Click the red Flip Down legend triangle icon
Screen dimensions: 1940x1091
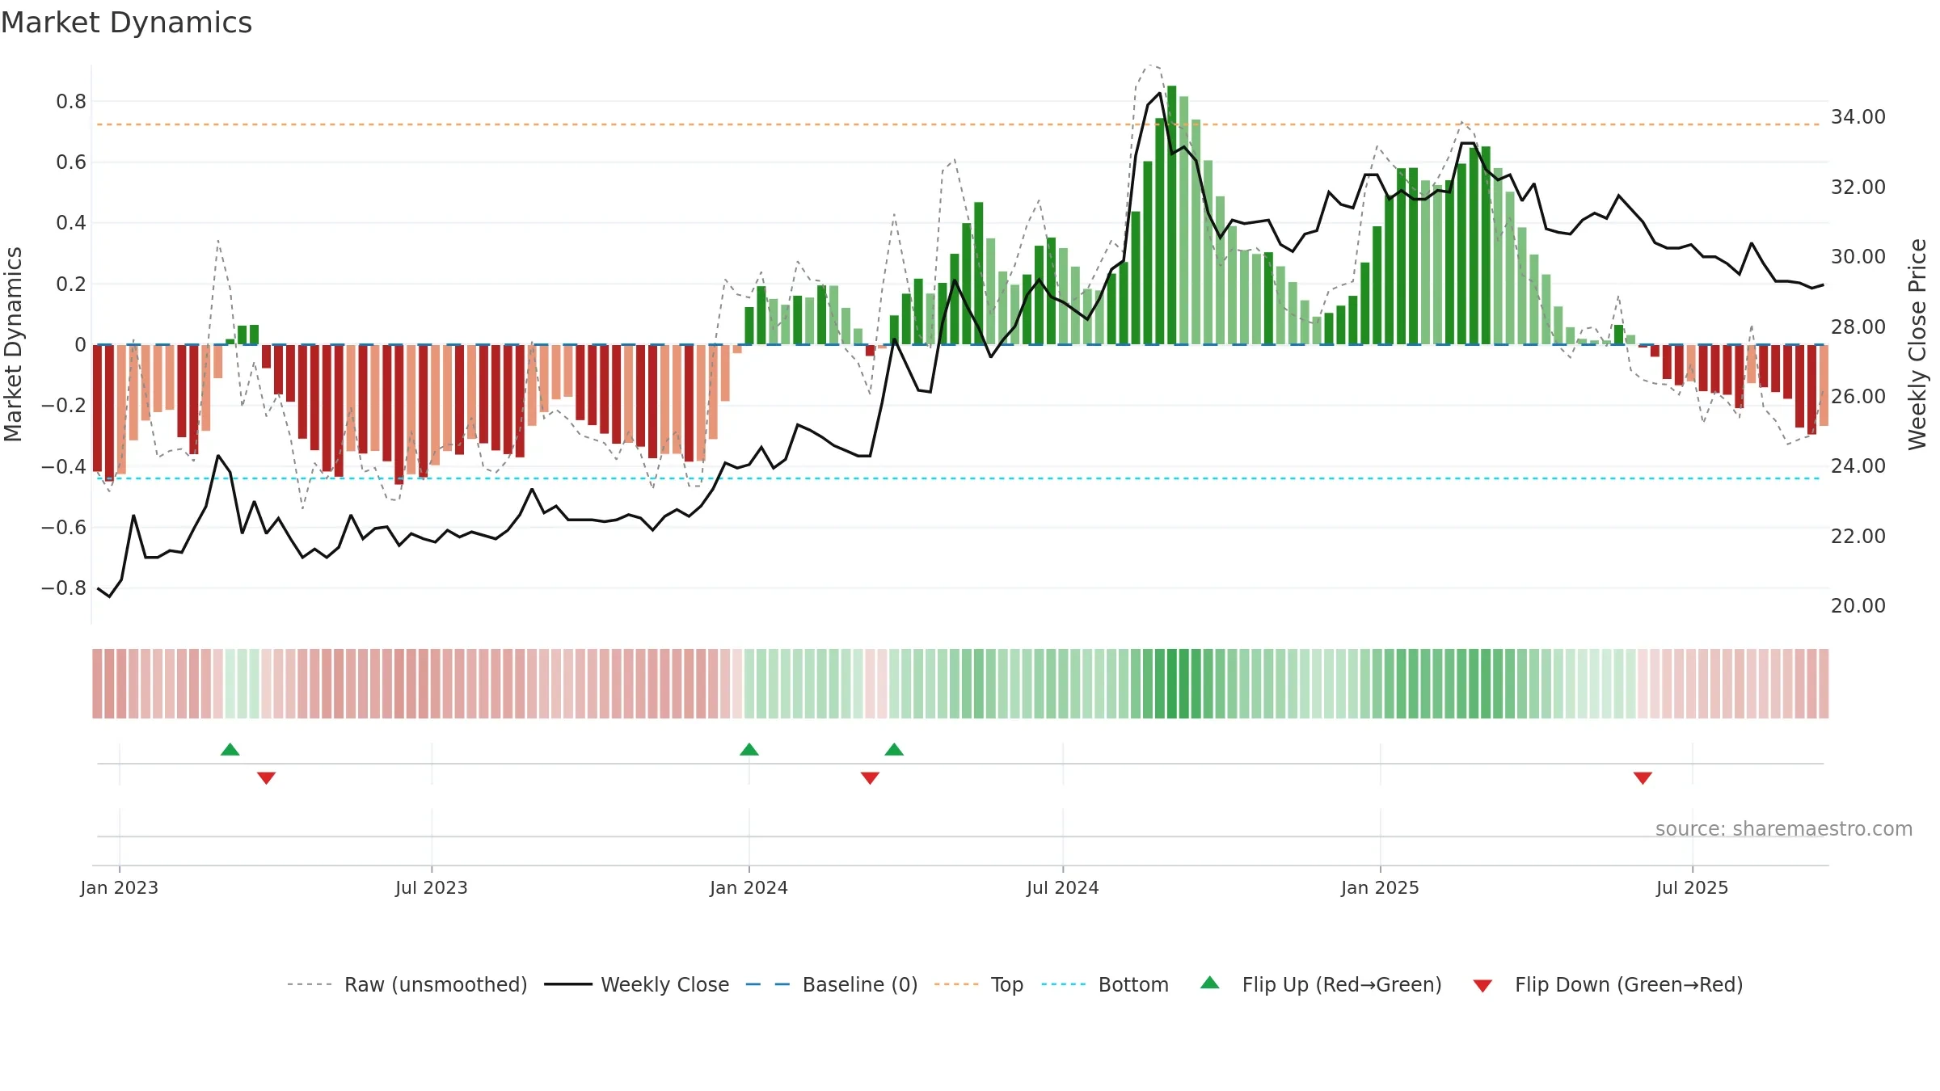pos(1482,986)
